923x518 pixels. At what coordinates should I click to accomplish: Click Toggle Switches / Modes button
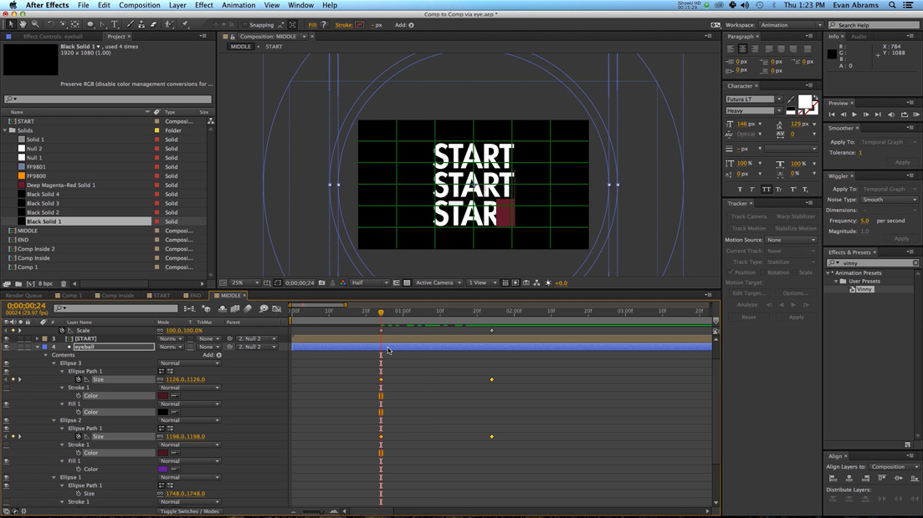pos(190,511)
